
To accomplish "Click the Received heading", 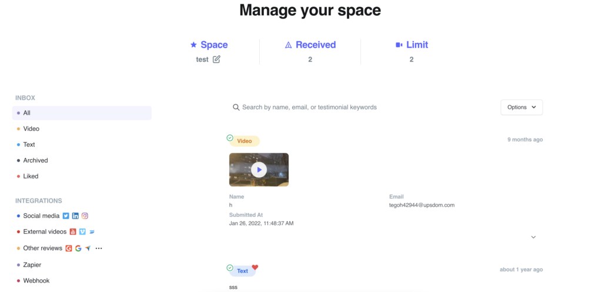I will click(x=316, y=45).
